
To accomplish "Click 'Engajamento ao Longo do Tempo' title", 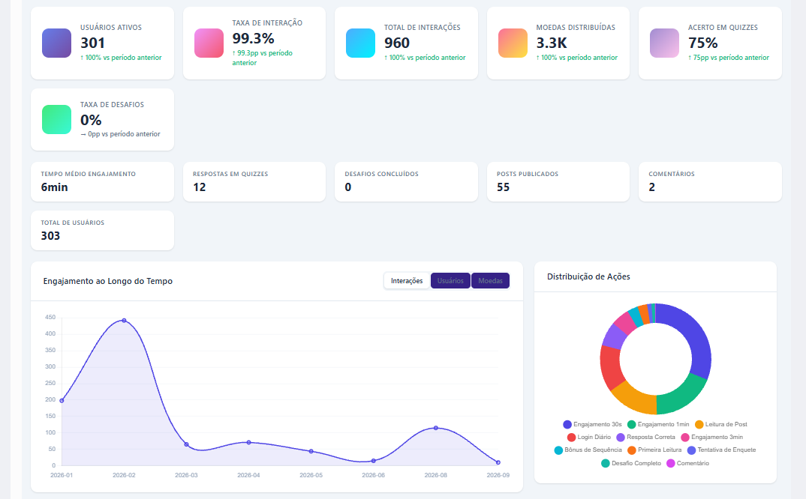I will [x=108, y=281].
